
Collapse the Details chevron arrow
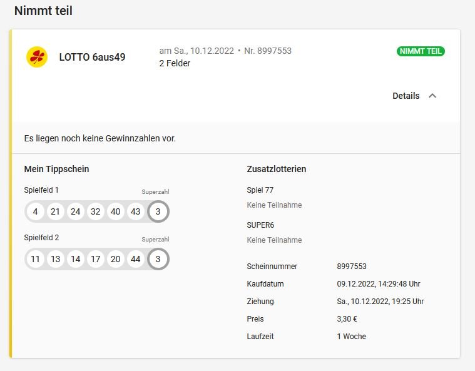point(432,96)
